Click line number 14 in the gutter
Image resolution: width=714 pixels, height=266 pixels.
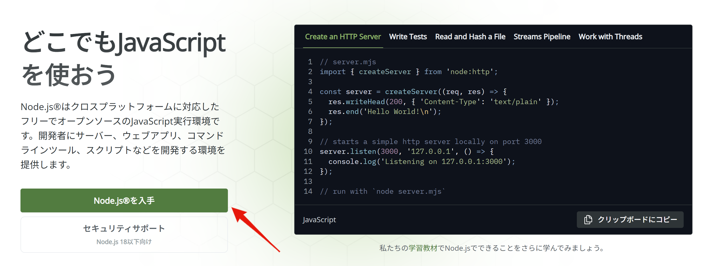[x=308, y=191]
